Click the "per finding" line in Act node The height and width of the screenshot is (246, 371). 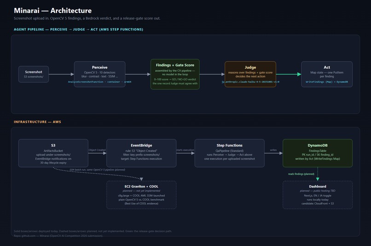tap(327, 76)
